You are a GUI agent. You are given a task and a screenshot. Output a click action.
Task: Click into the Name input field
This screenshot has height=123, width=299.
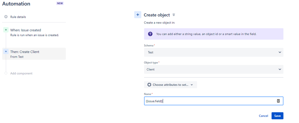tap(210, 101)
